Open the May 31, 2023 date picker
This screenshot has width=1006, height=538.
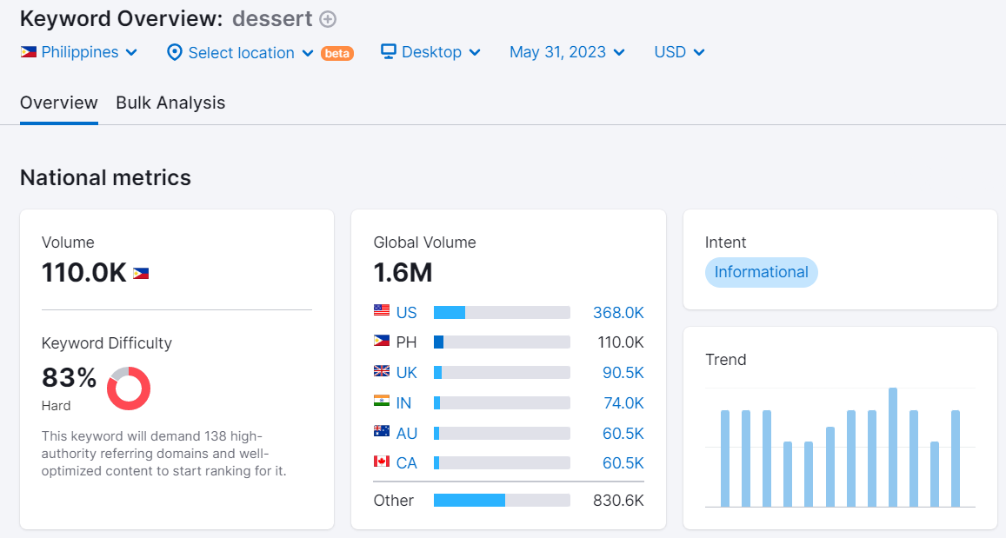pos(566,52)
